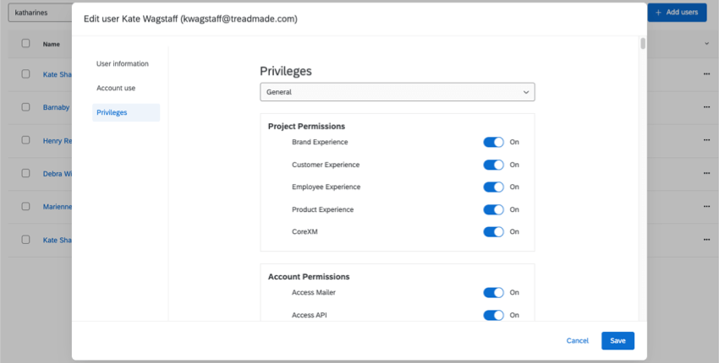
Task: Switch to Account use section
Action: (x=116, y=88)
